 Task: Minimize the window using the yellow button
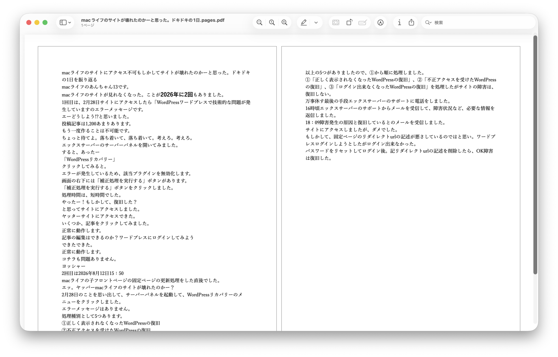coord(37,22)
